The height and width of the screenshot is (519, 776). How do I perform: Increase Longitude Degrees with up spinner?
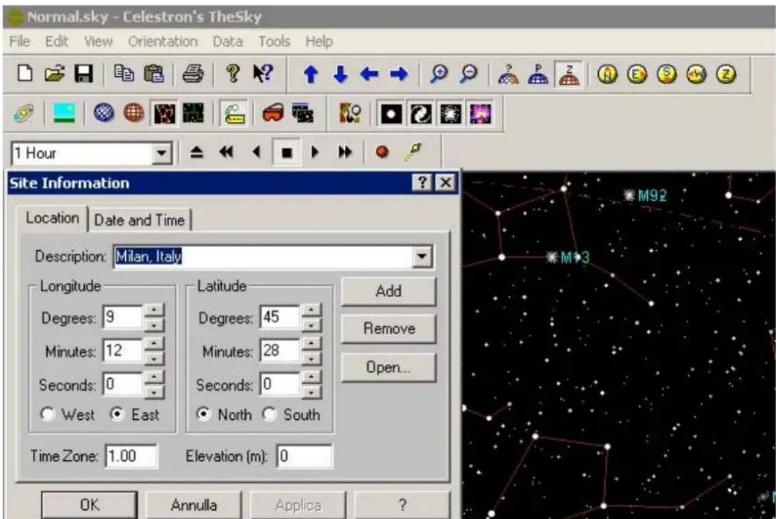(x=155, y=310)
